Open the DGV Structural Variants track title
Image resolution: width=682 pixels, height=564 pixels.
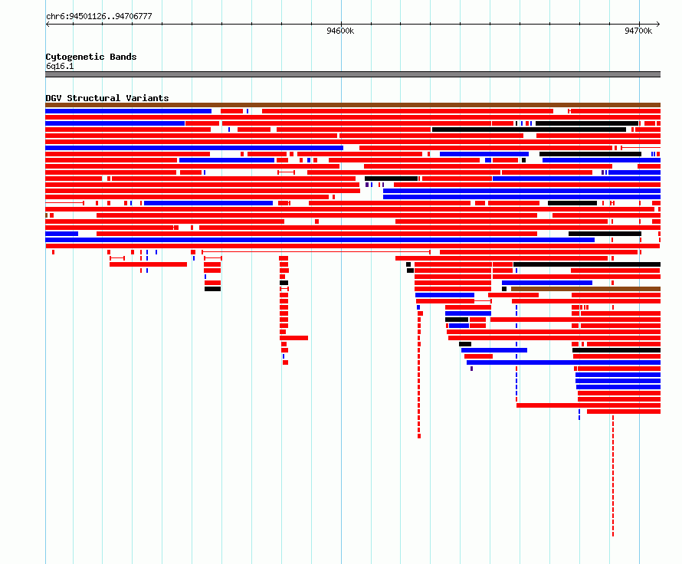click(107, 98)
